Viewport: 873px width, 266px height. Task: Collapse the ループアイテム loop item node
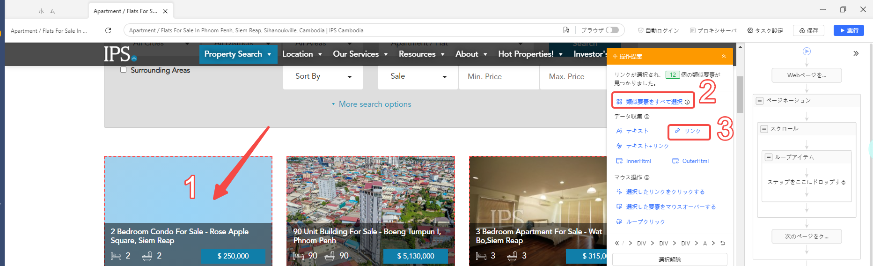768,157
